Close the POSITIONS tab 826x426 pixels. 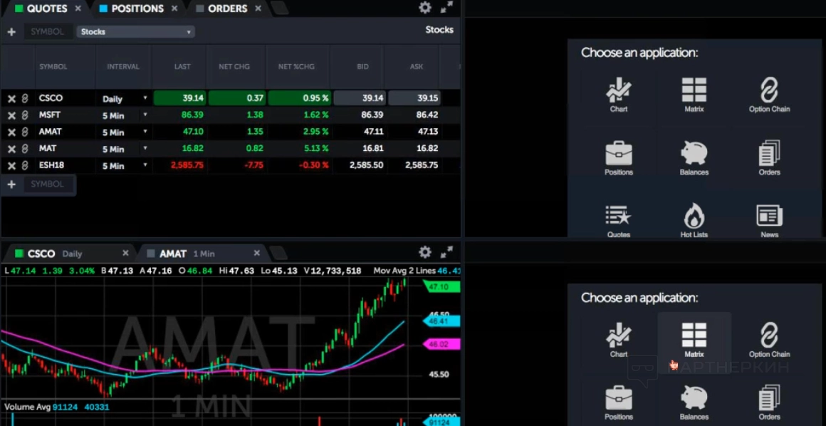[175, 9]
